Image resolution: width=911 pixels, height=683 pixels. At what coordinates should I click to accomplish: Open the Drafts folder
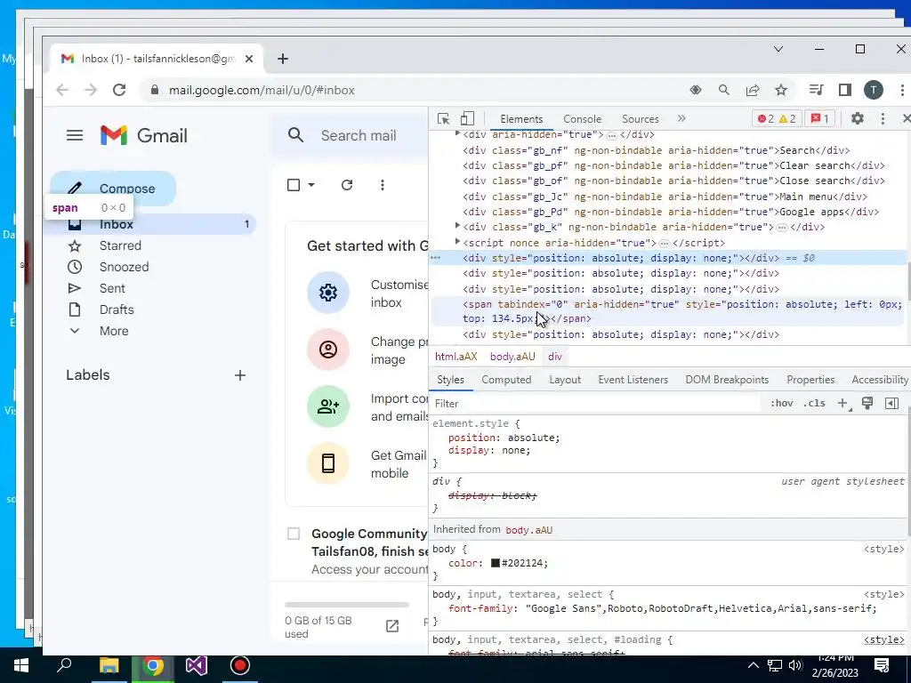pos(117,309)
